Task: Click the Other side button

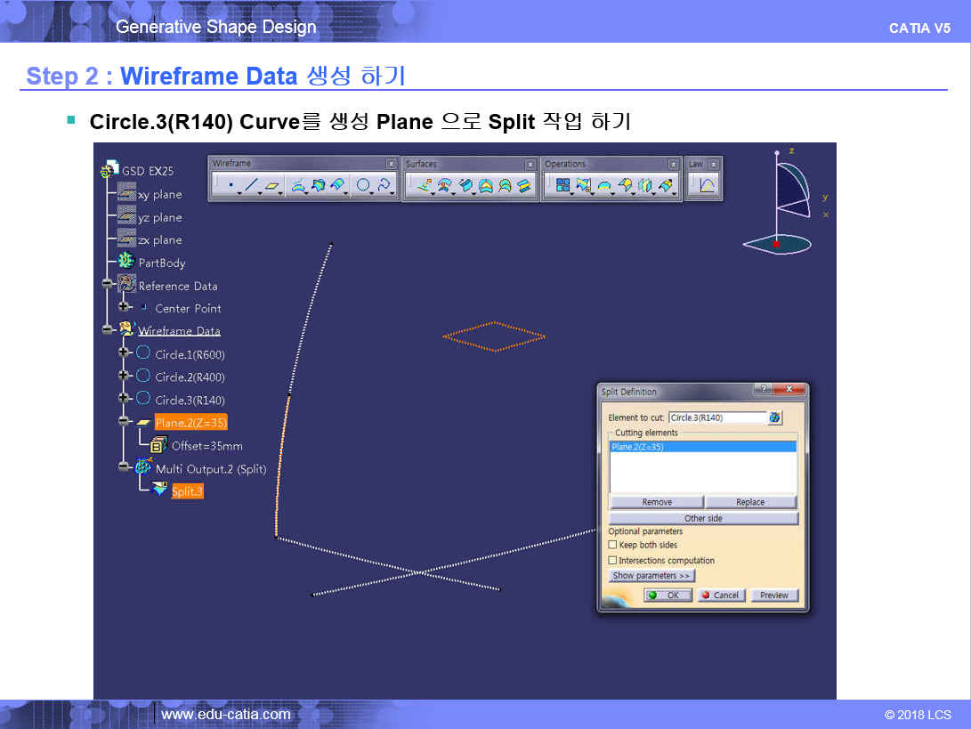Action: click(702, 518)
